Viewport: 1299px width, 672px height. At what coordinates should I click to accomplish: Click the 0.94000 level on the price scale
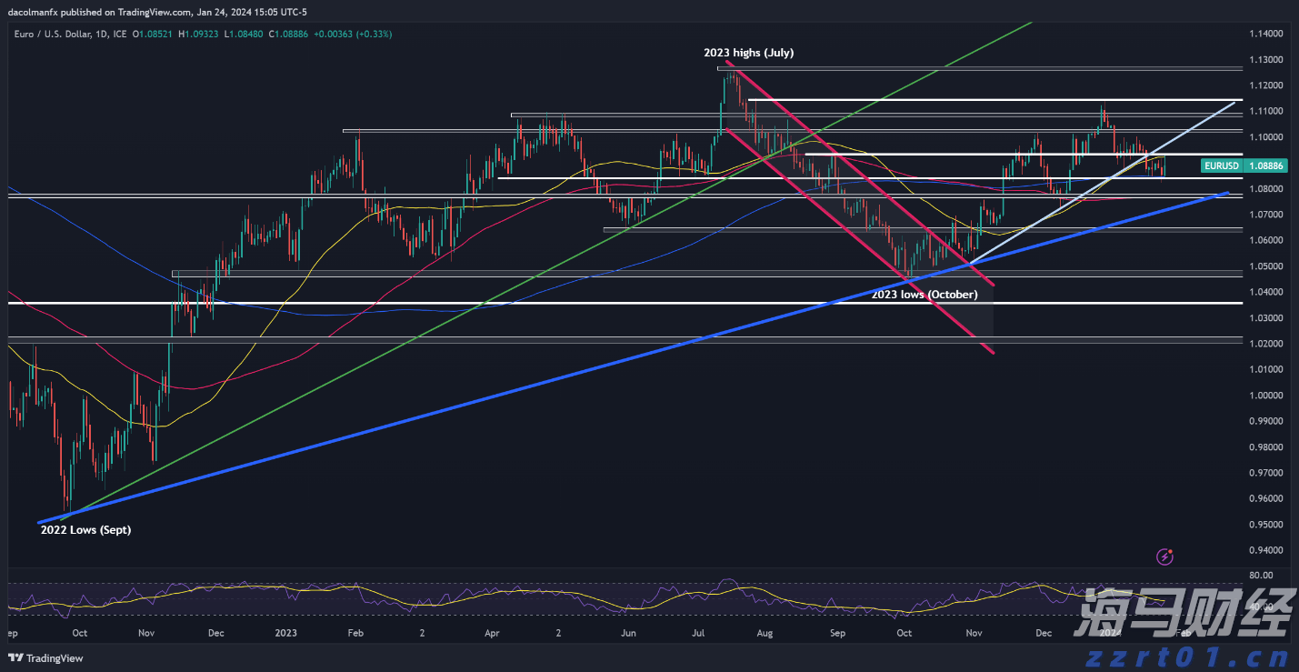[1265, 550]
